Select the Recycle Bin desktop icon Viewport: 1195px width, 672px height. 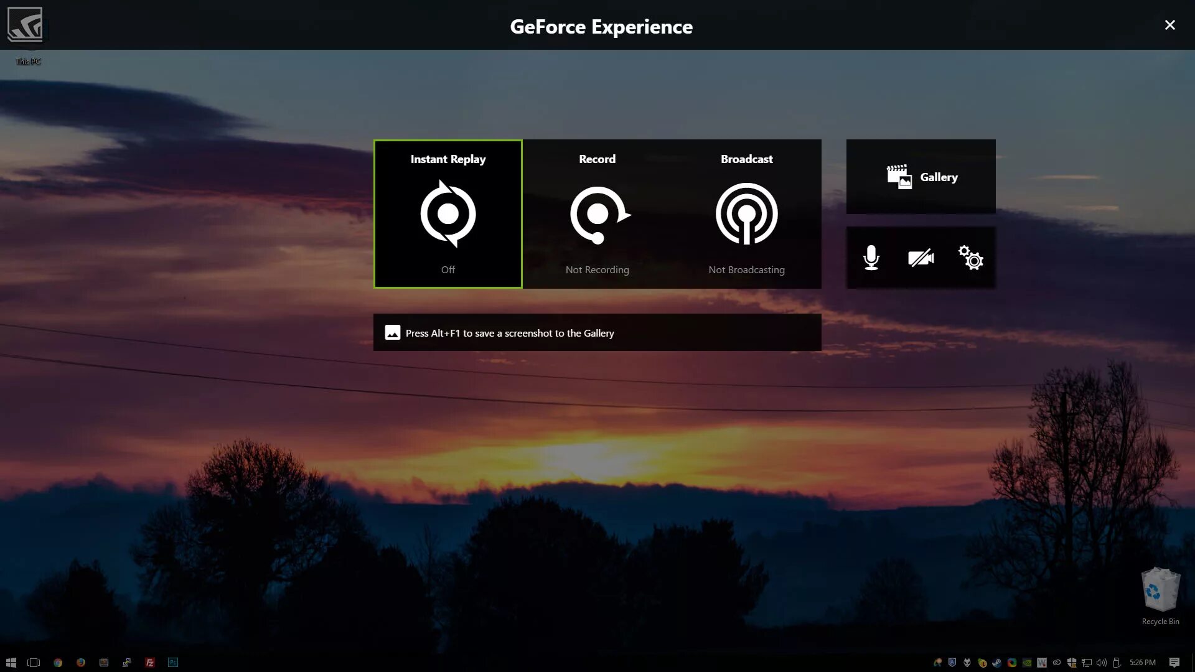coord(1161,596)
